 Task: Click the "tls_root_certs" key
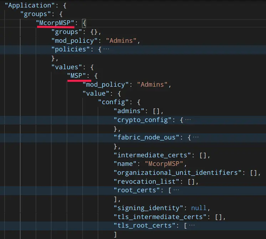click(x=144, y=225)
